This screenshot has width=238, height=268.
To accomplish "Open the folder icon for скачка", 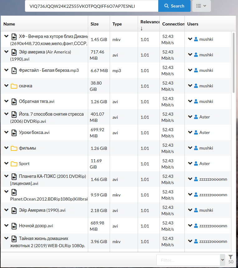I will tap(14, 86).
